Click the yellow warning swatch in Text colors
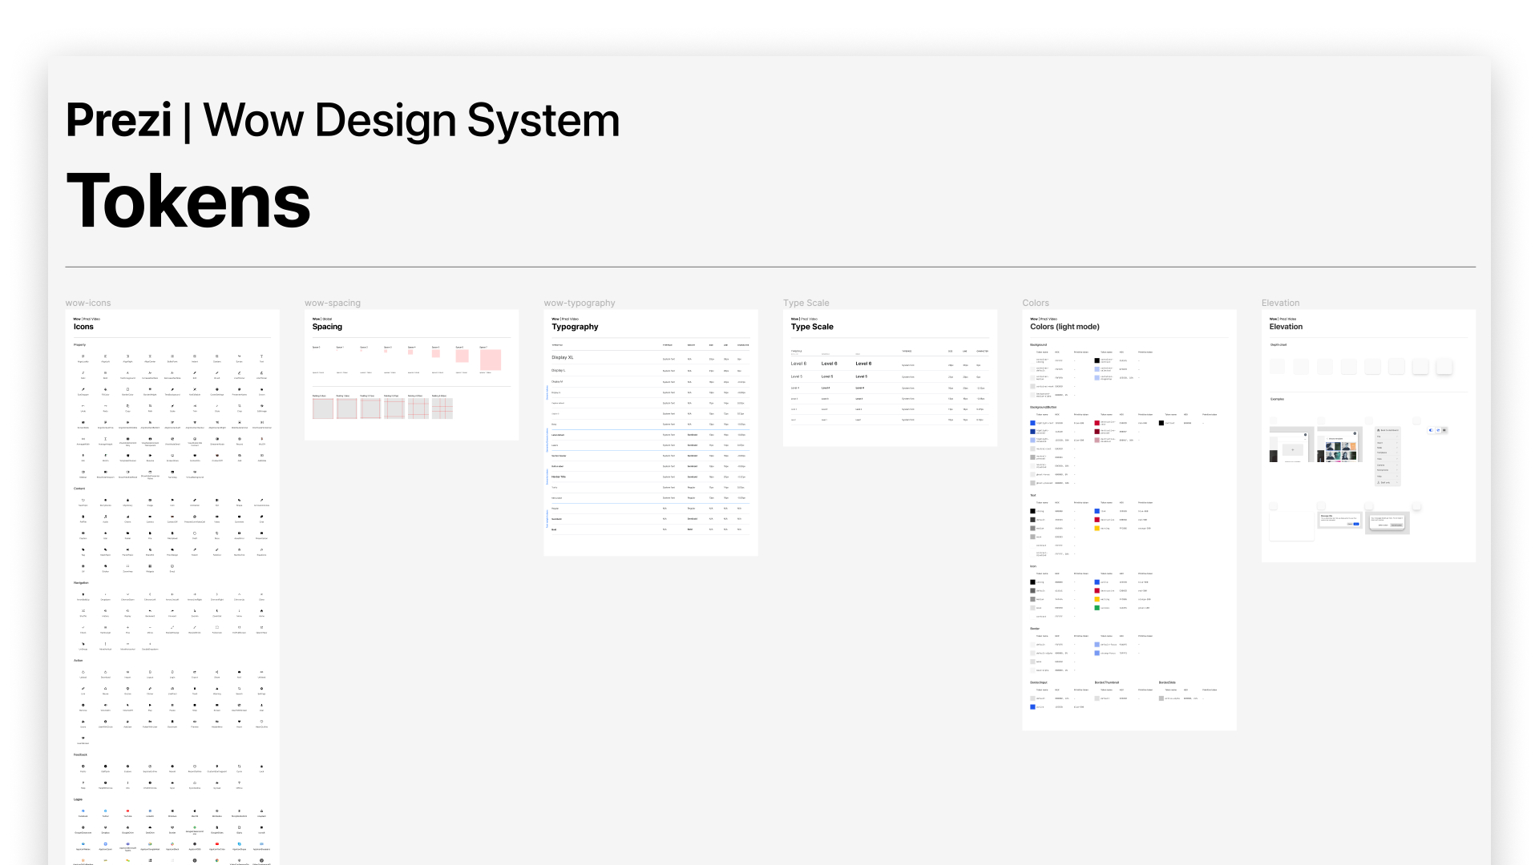 [1097, 528]
